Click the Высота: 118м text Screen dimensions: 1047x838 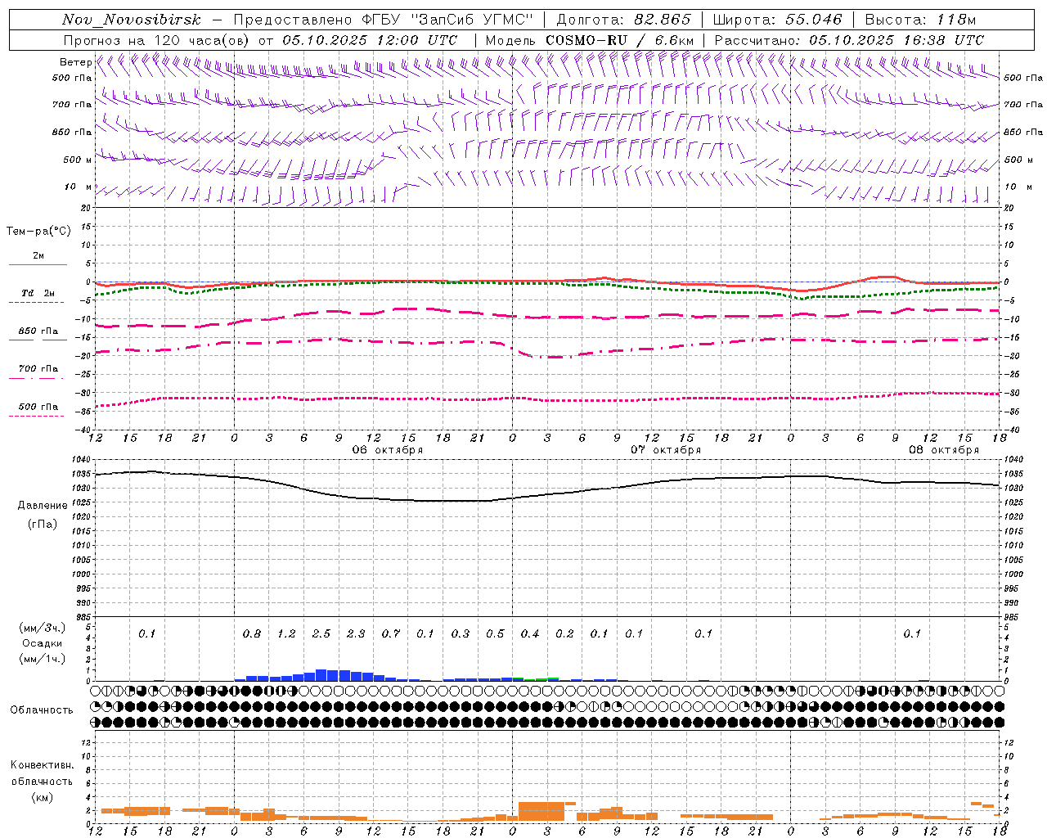(x=920, y=20)
